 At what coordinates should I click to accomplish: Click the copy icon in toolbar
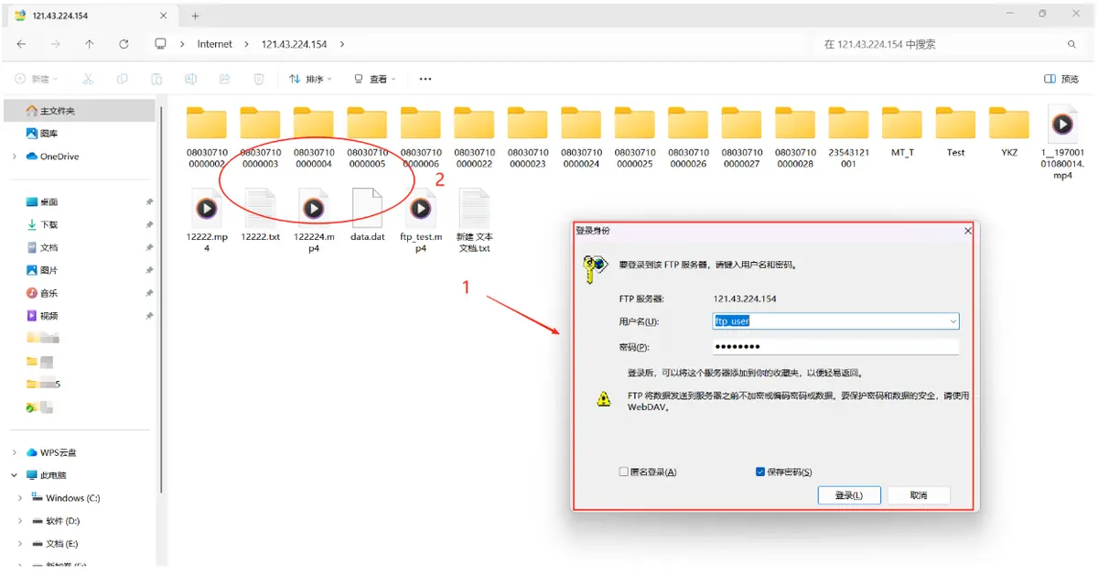pos(122,80)
